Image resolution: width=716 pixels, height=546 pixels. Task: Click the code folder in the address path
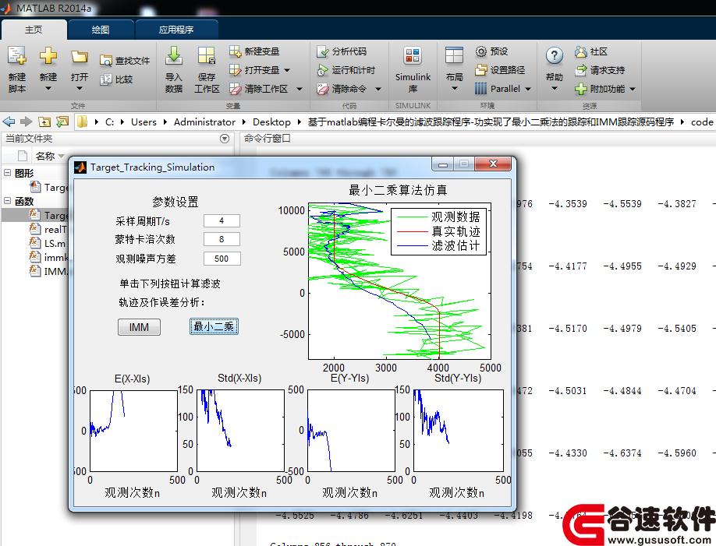(702, 122)
